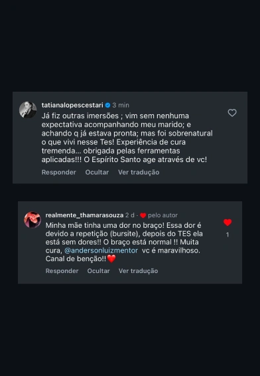Click the blue verified badge beside tatianalopescestari
This screenshot has height=376, width=260.
pyautogui.click(x=107, y=105)
